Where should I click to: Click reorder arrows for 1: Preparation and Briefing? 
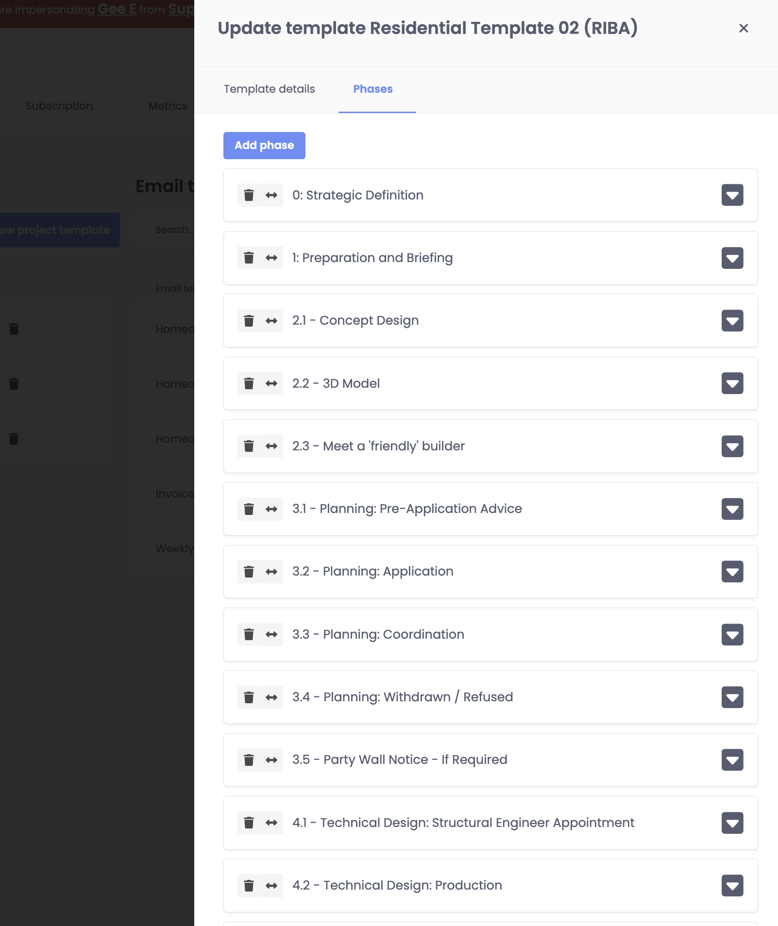(x=271, y=258)
